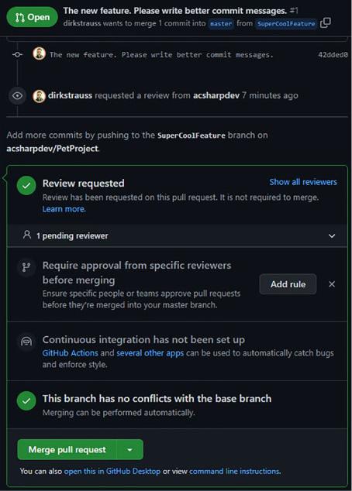
Task: Click the eye review-request icon
Action: 17,95
